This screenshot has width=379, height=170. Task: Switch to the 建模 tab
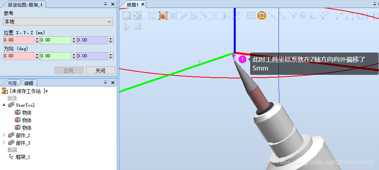[29, 83]
